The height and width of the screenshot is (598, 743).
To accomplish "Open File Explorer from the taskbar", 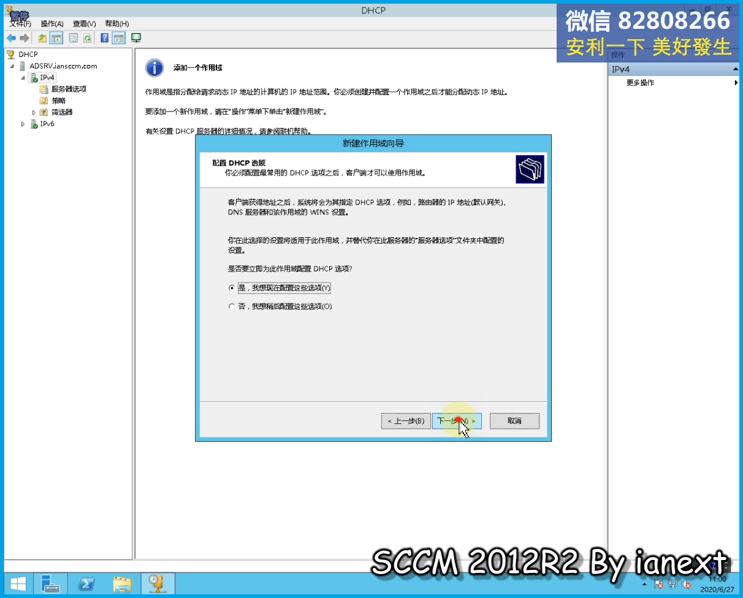I will click(122, 584).
